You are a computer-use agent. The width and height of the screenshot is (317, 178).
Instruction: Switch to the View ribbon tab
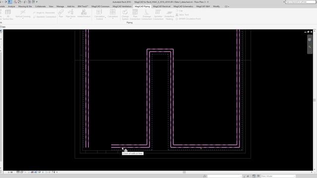point(51,6)
